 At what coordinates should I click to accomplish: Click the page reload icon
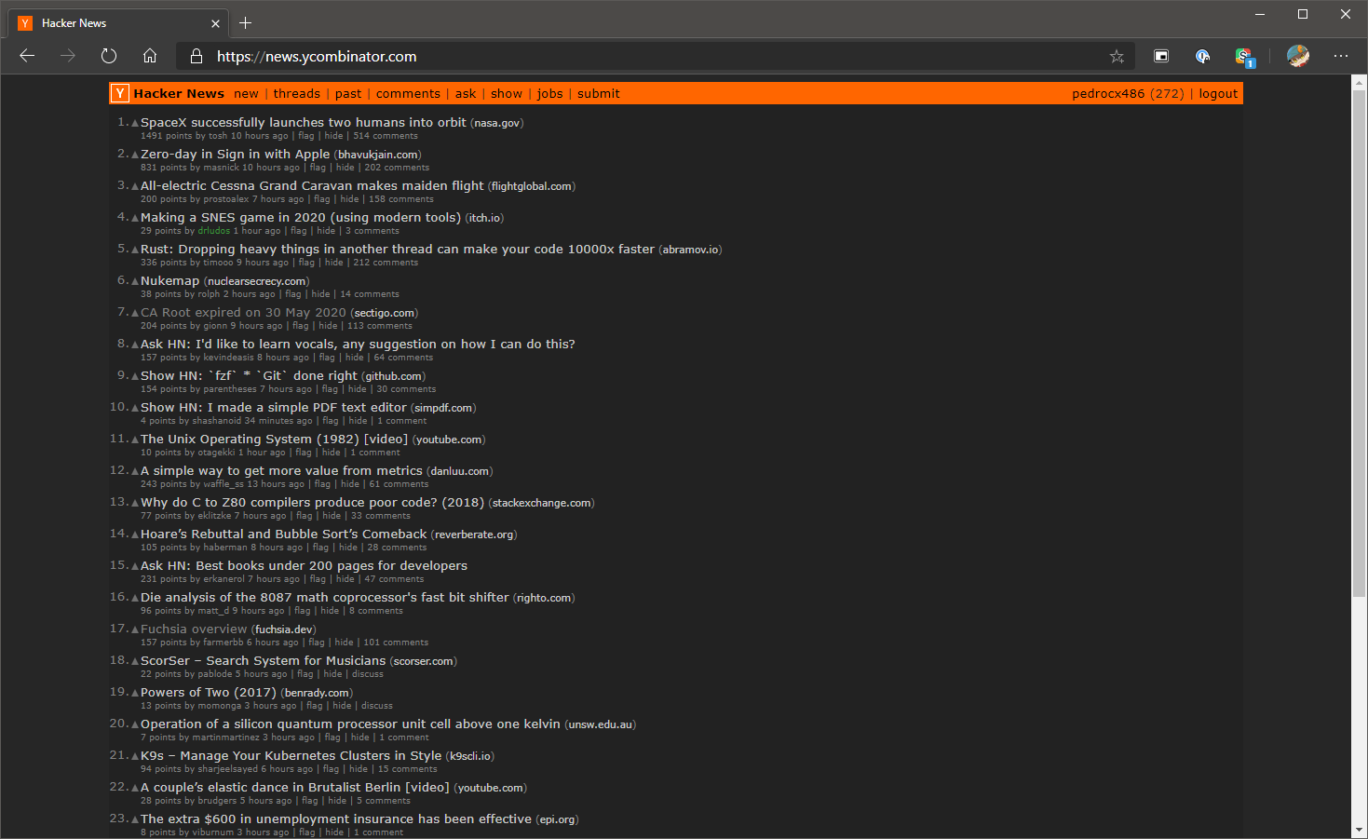click(109, 56)
